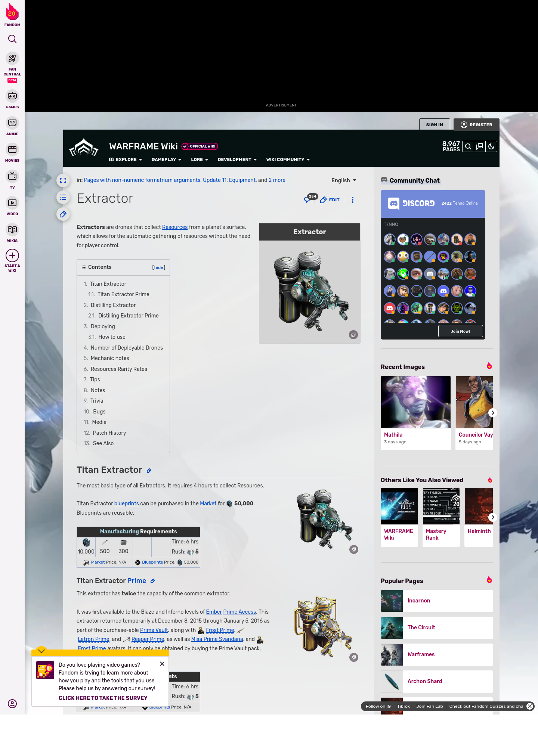
Task: Enlarge the Extractor infobox image icon
Action: (x=353, y=335)
